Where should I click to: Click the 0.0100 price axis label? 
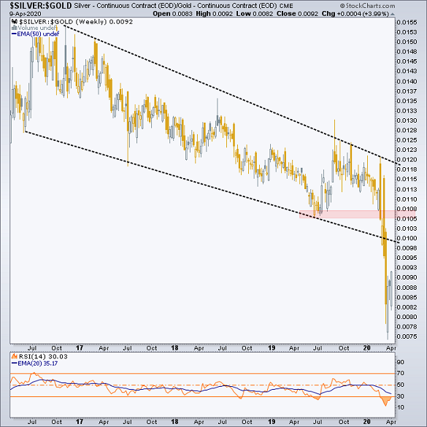tap(407, 238)
